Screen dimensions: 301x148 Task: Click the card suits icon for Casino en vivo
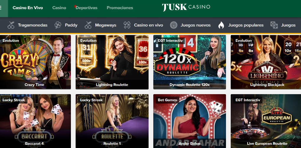127,25
